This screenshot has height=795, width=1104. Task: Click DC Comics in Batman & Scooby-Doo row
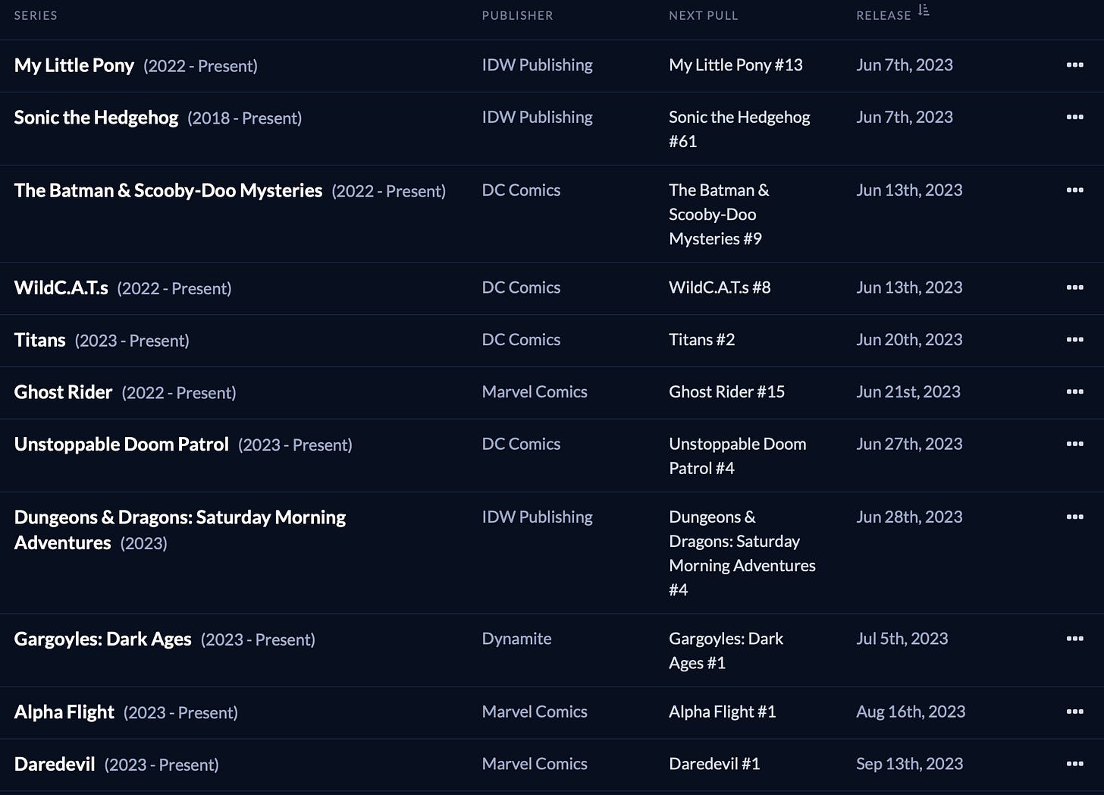521,190
